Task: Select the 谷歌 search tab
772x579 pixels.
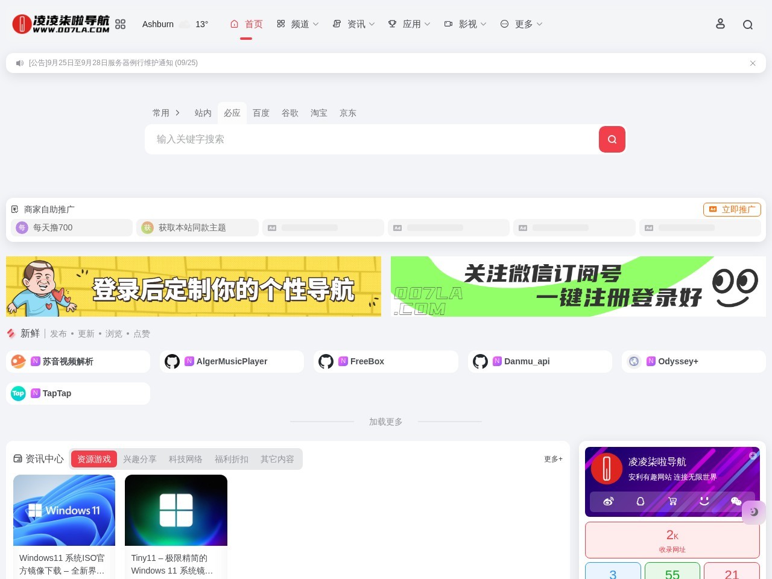Action: (x=290, y=113)
